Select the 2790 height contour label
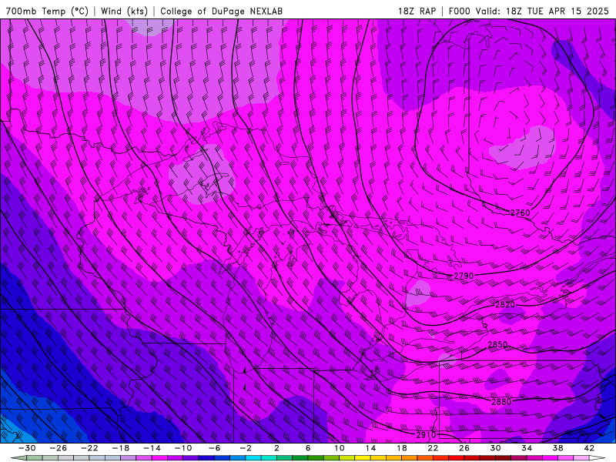The image size is (616, 462). tap(464, 276)
